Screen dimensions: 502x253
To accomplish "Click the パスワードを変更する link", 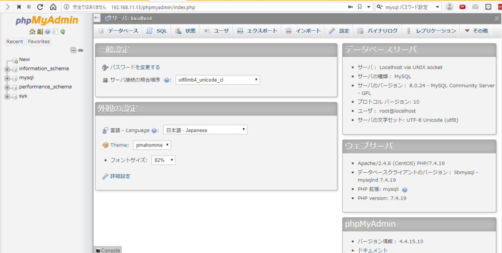I will (135, 67).
